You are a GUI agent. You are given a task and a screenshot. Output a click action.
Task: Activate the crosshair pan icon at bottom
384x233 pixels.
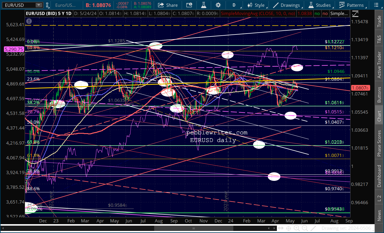tap(288, 228)
